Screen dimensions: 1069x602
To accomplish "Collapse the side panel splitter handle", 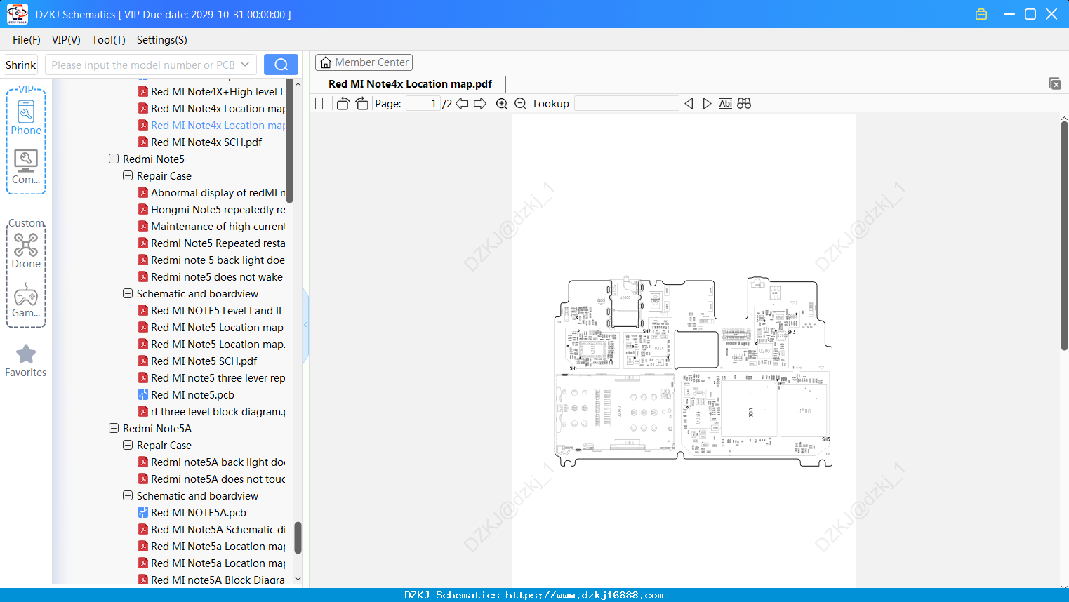I will click(x=305, y=325).
